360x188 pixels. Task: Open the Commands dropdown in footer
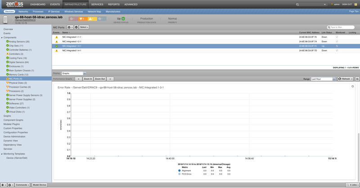coord(22,185)
